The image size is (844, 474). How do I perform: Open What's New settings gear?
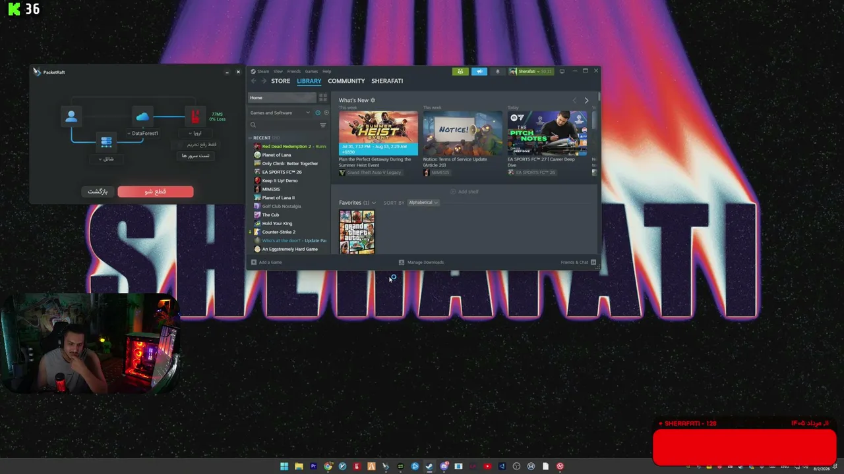click(x=373, y=100)
